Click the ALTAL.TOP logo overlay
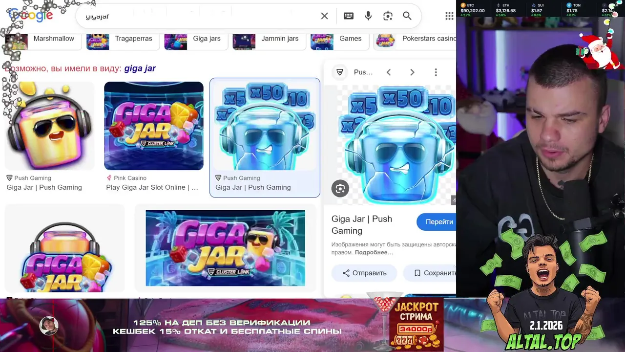The image size is (625, 352). pos(543,342)
